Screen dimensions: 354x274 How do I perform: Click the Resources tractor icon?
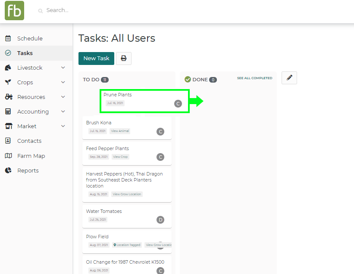coord(9,97)
